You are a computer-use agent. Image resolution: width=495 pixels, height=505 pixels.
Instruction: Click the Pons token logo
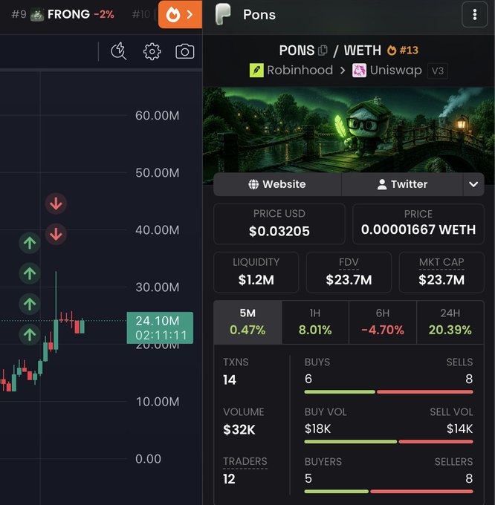(223, 14)
